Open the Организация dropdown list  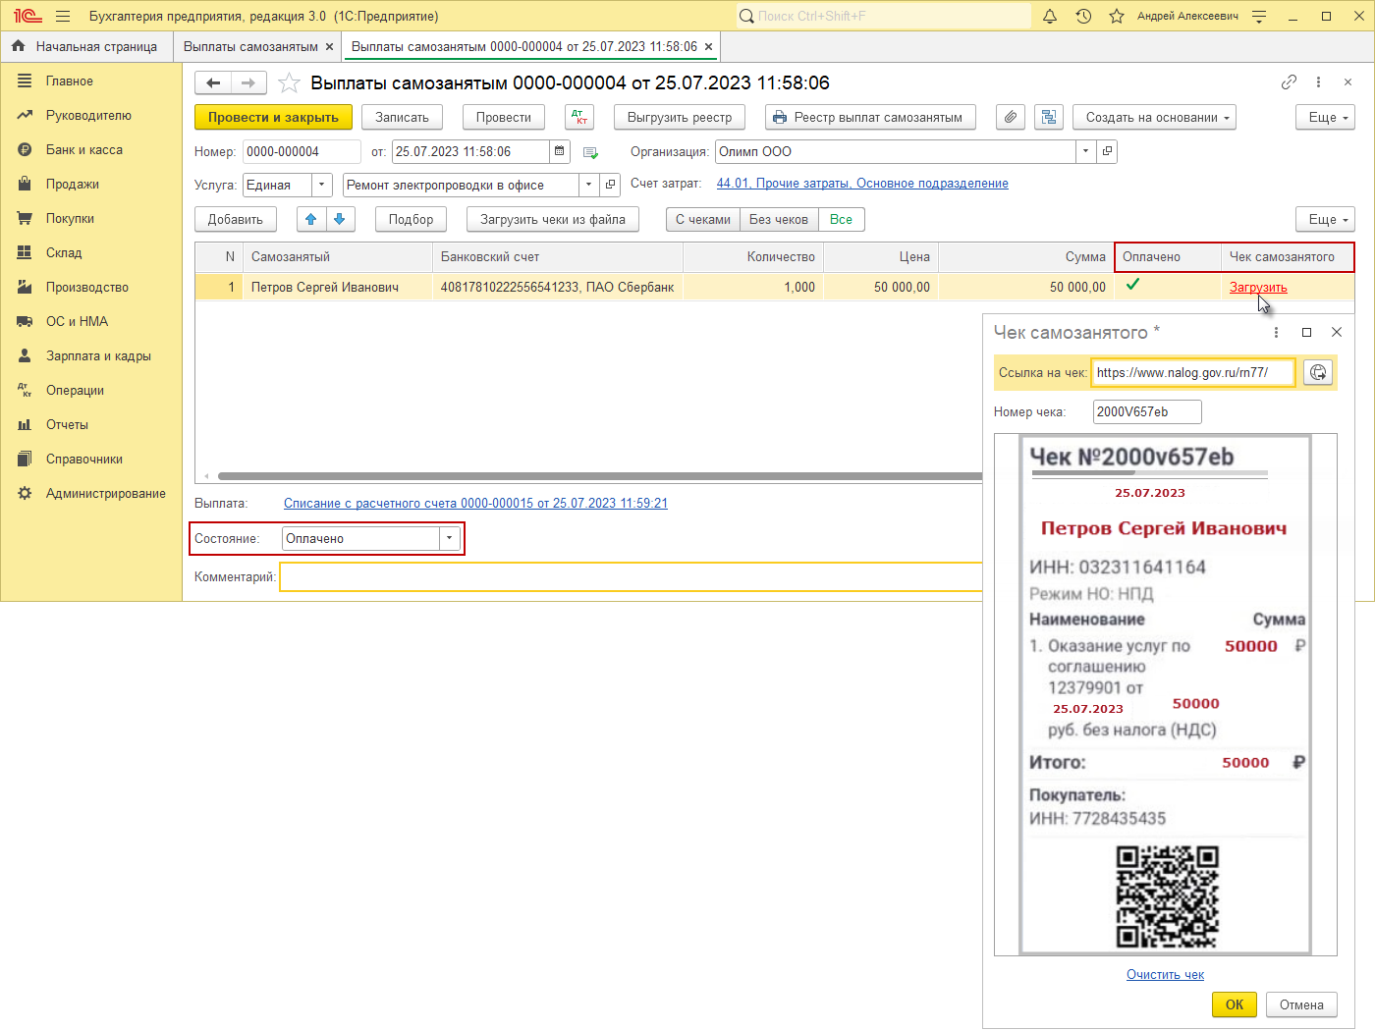tap(1085, 151)
